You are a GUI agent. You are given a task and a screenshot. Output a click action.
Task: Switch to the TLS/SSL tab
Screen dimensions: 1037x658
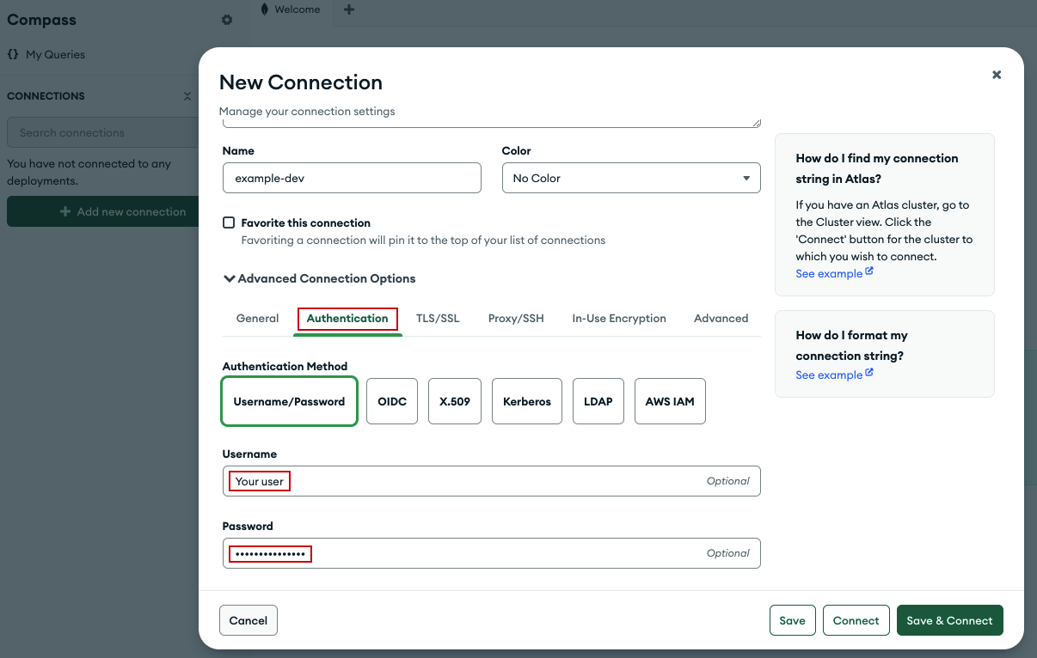click(x=438, y=318)
